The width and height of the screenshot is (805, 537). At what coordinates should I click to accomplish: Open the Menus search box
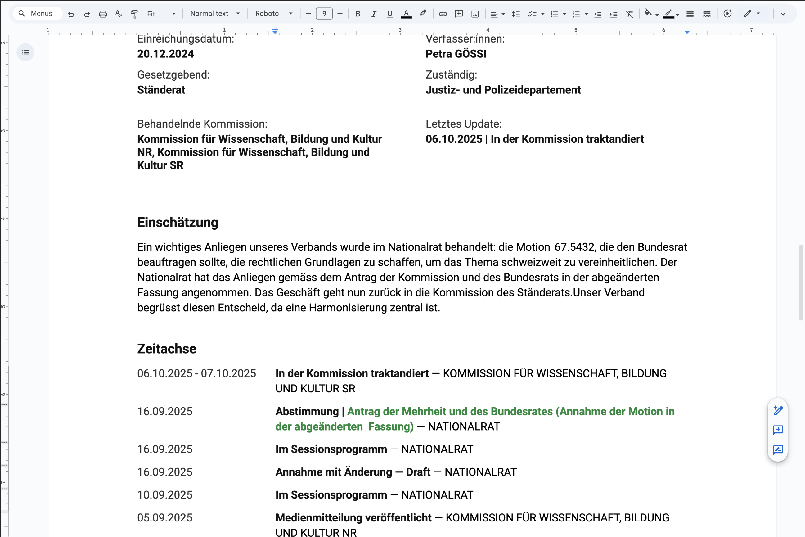click(x=38, y=14)
